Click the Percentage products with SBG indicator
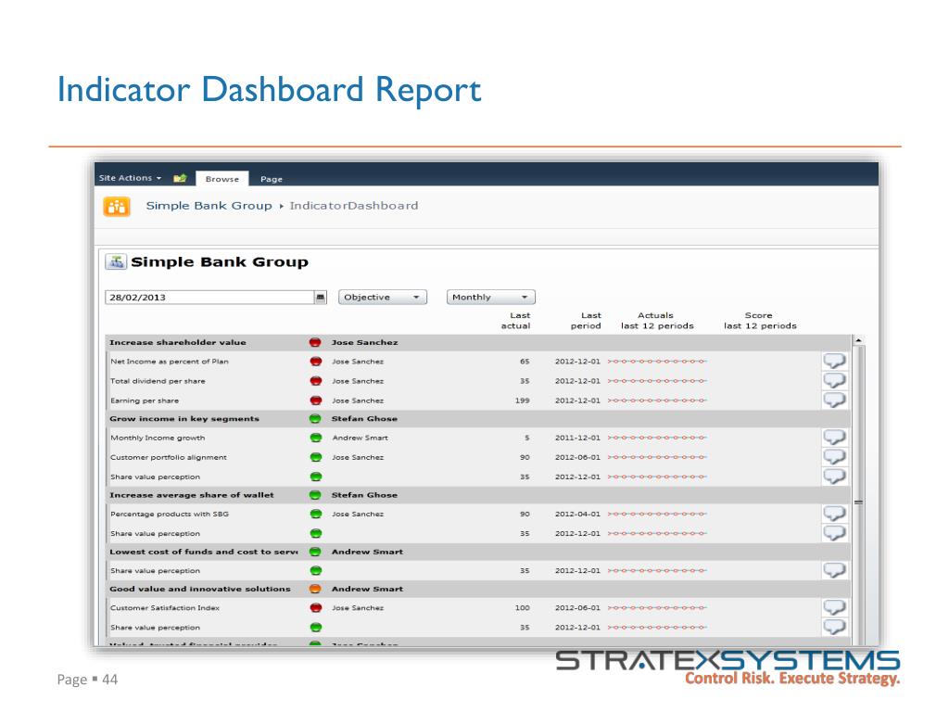The width and height of the screenshot is (949, 712). [170, 514]
